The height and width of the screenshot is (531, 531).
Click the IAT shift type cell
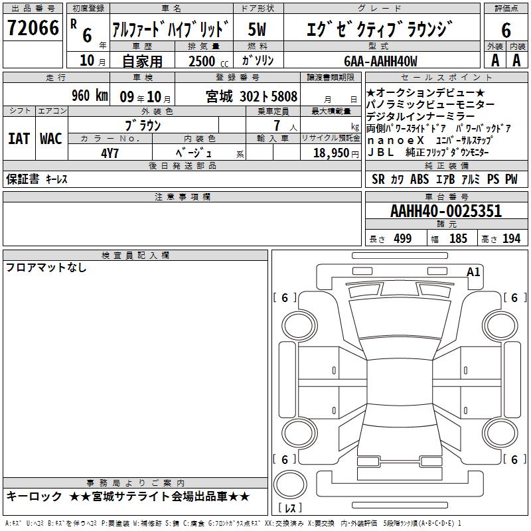click(19, 139)
